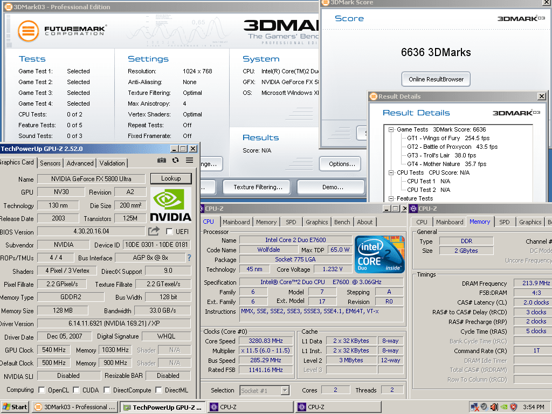Click the Intel Core 2 Duo logo in CPU-Z

tap(379, 254)
